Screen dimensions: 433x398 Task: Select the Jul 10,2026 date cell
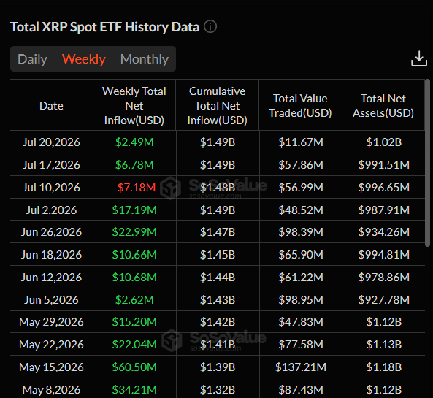click(51, 188)
